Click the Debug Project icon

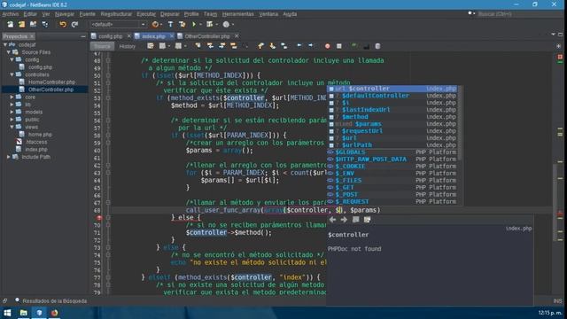(x=209, y=24)
